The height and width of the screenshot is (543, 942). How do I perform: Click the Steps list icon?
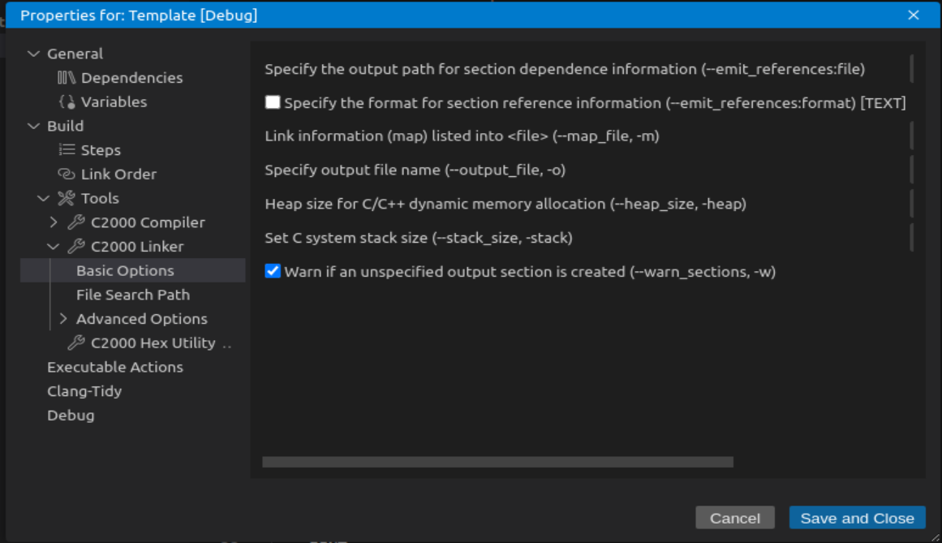pyautogui.click(x=67, y=149)
